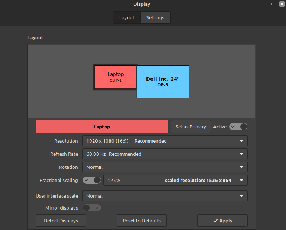Disable the Fractional scaling switch
Viewport: 286px width, 230px height.
(92, 180)
